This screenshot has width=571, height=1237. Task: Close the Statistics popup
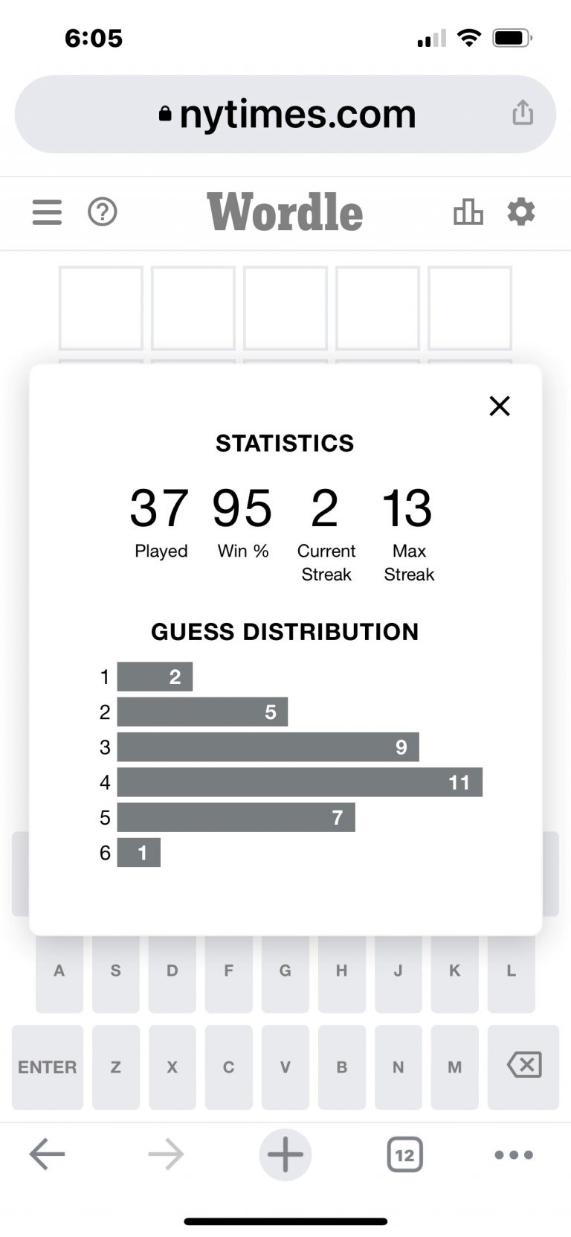[x=500, y=406]
